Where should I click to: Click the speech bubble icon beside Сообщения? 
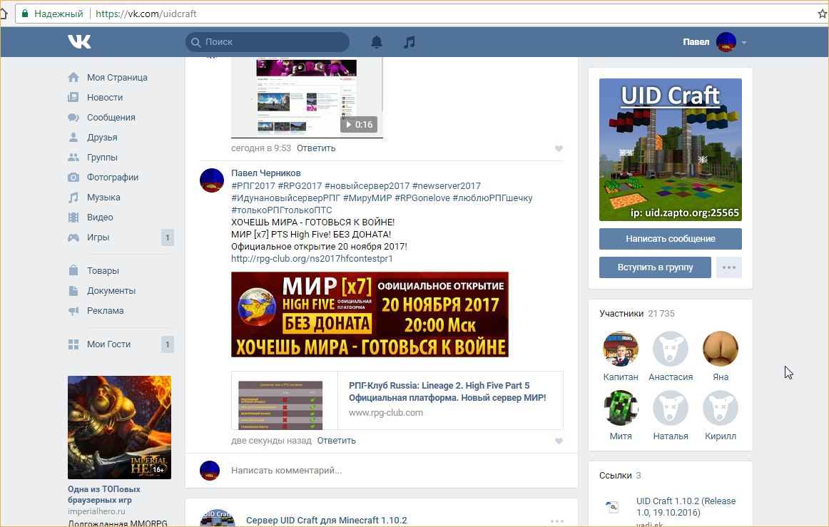point(73,118)
